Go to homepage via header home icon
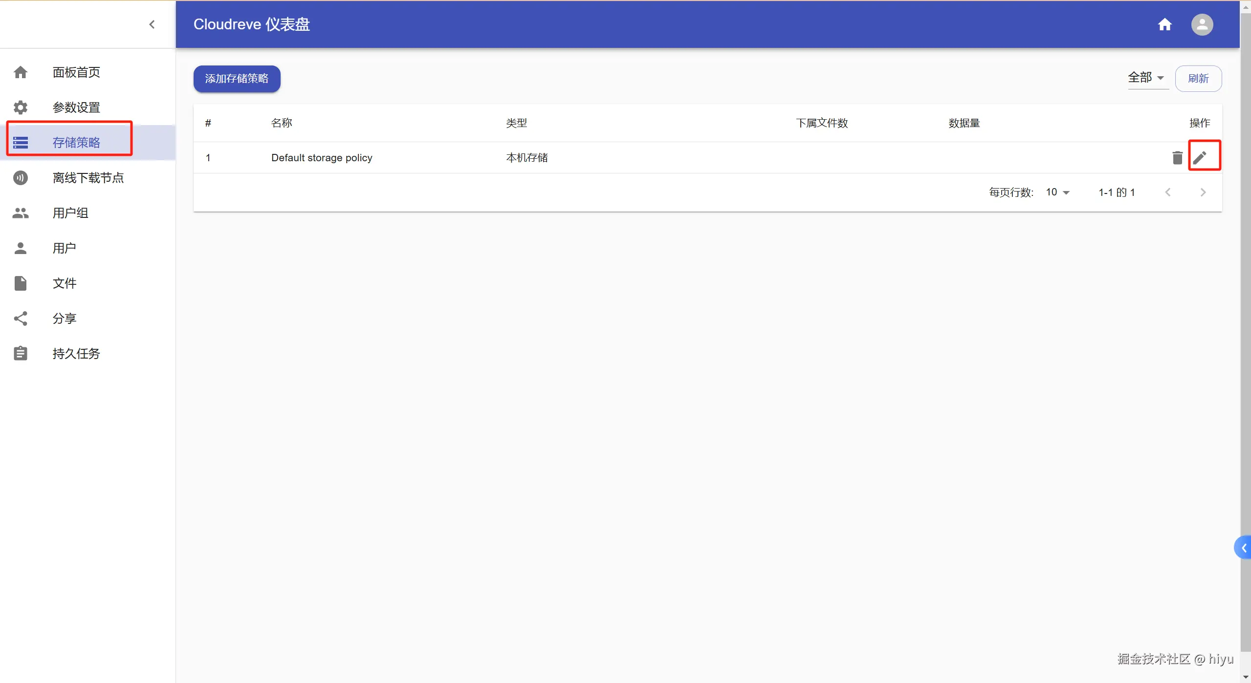The height and width of the screenshot is (683, 1251). coord(1164,24)
